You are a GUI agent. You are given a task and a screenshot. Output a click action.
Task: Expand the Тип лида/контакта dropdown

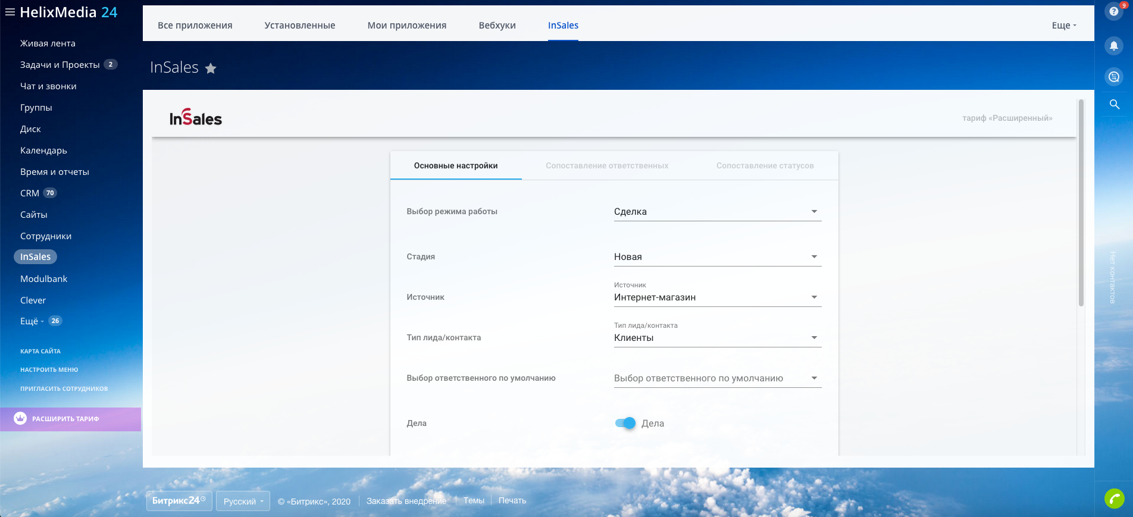(717, 338)
